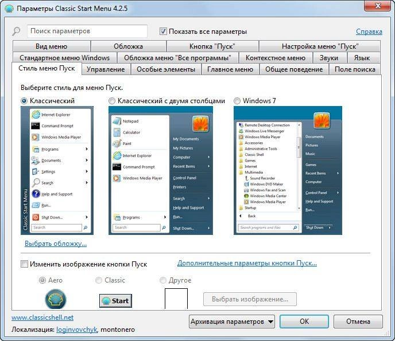
Task: Confirm settings with the OK button
Action: click(304, 322)
